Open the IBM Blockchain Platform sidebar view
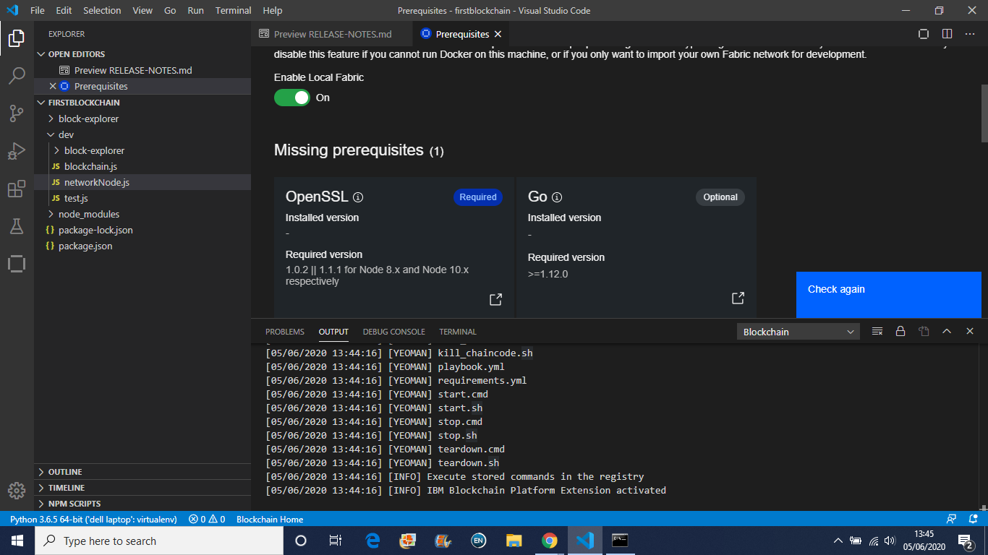The width and height of the screenshot is (988, 555). [x=16, y=264]
